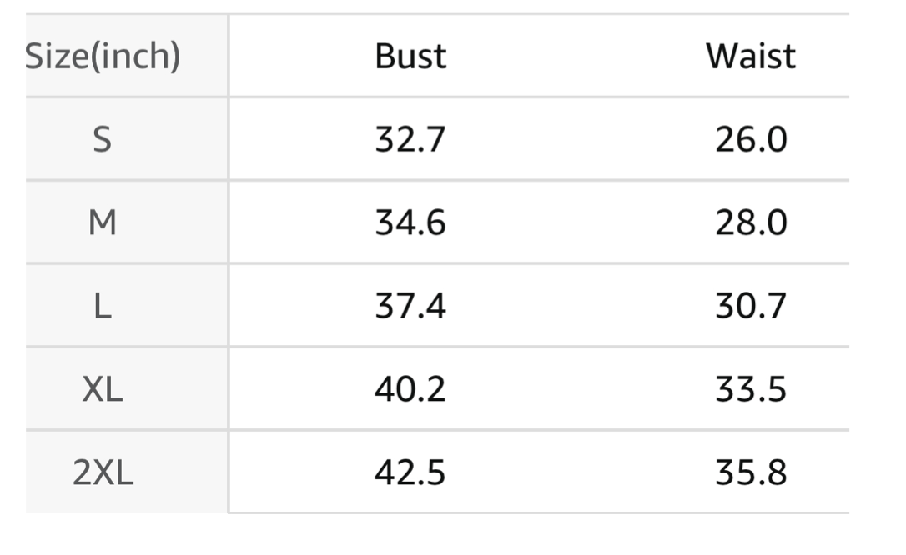Select waist value 33.5
Screen dimensions: 906x555
click(751, 389)
